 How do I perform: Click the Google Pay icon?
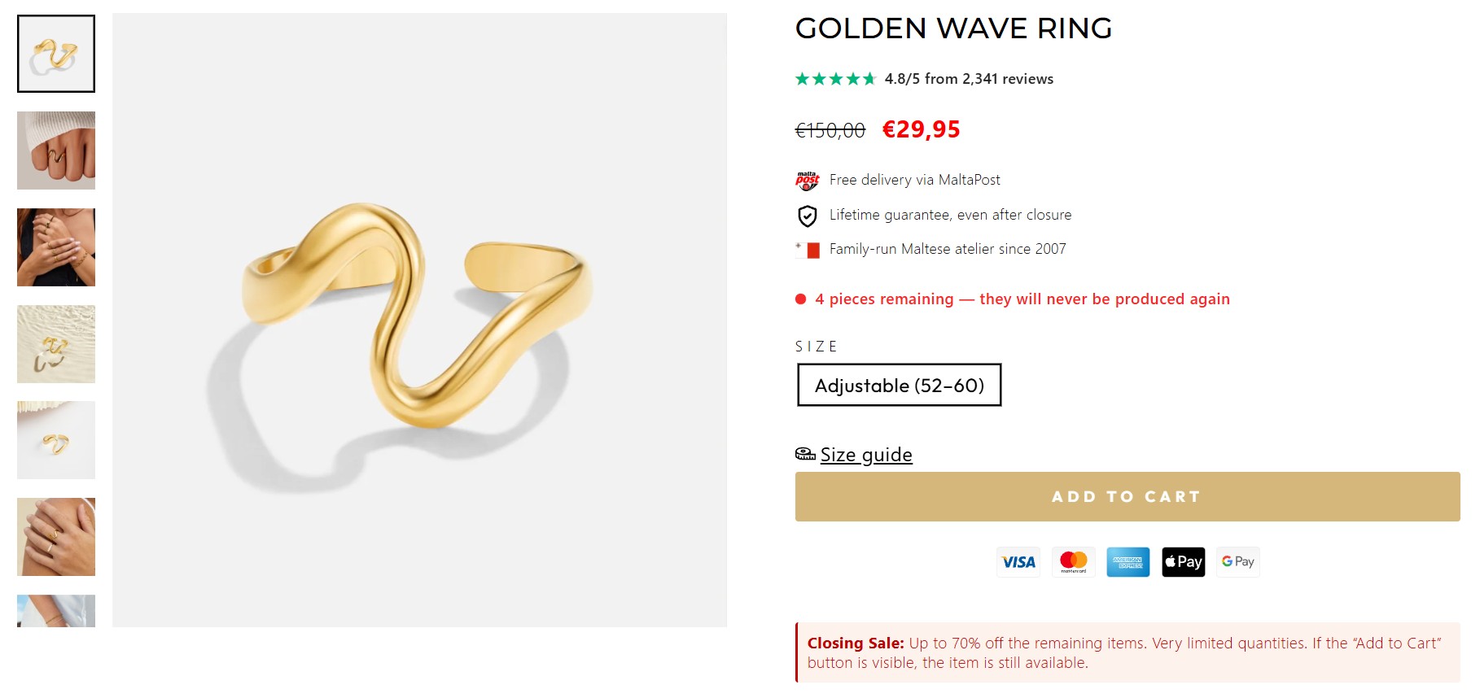1237,562
